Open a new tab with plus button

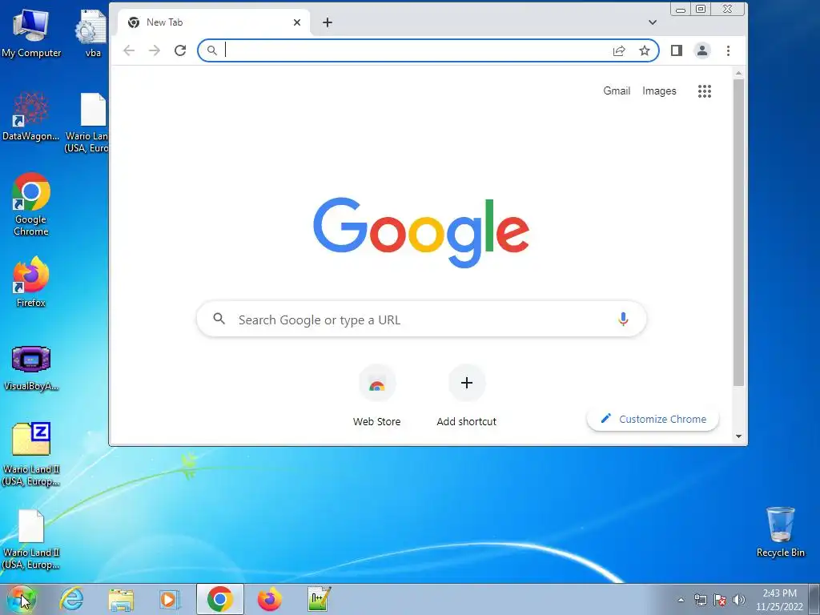(328, 22)
